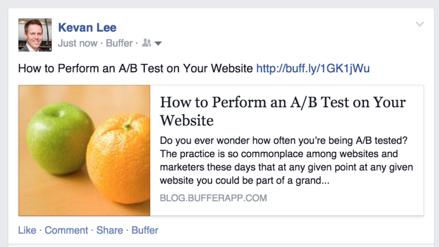Open the post options chevron menu
This screenshot has width=439, height=247.
click(419, 24)
